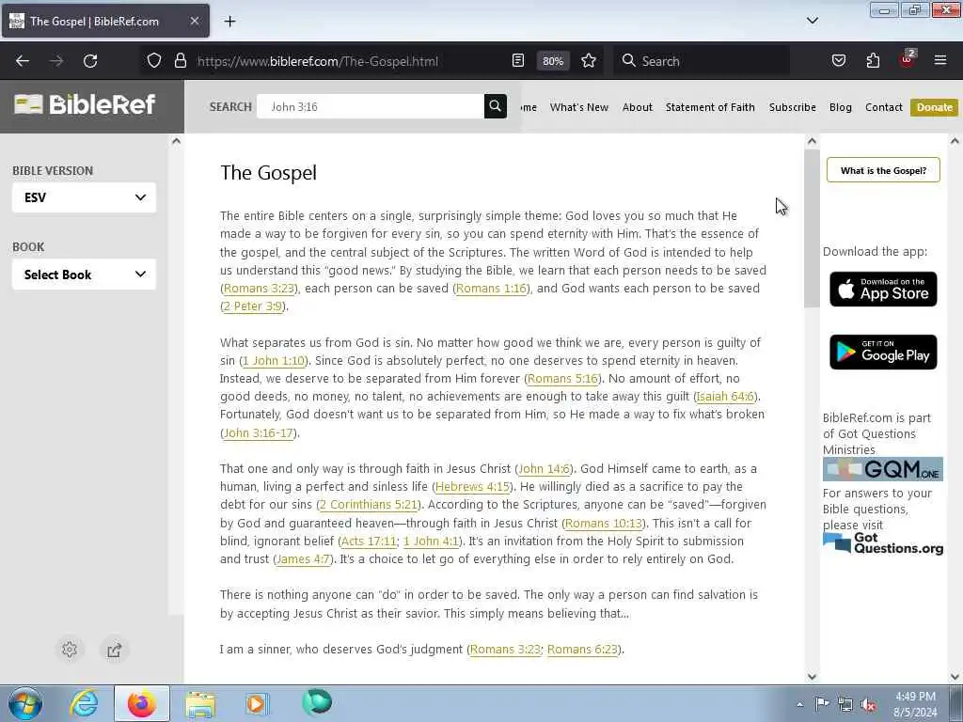Open the John 3:16-17 link

(x=258, y=433)
